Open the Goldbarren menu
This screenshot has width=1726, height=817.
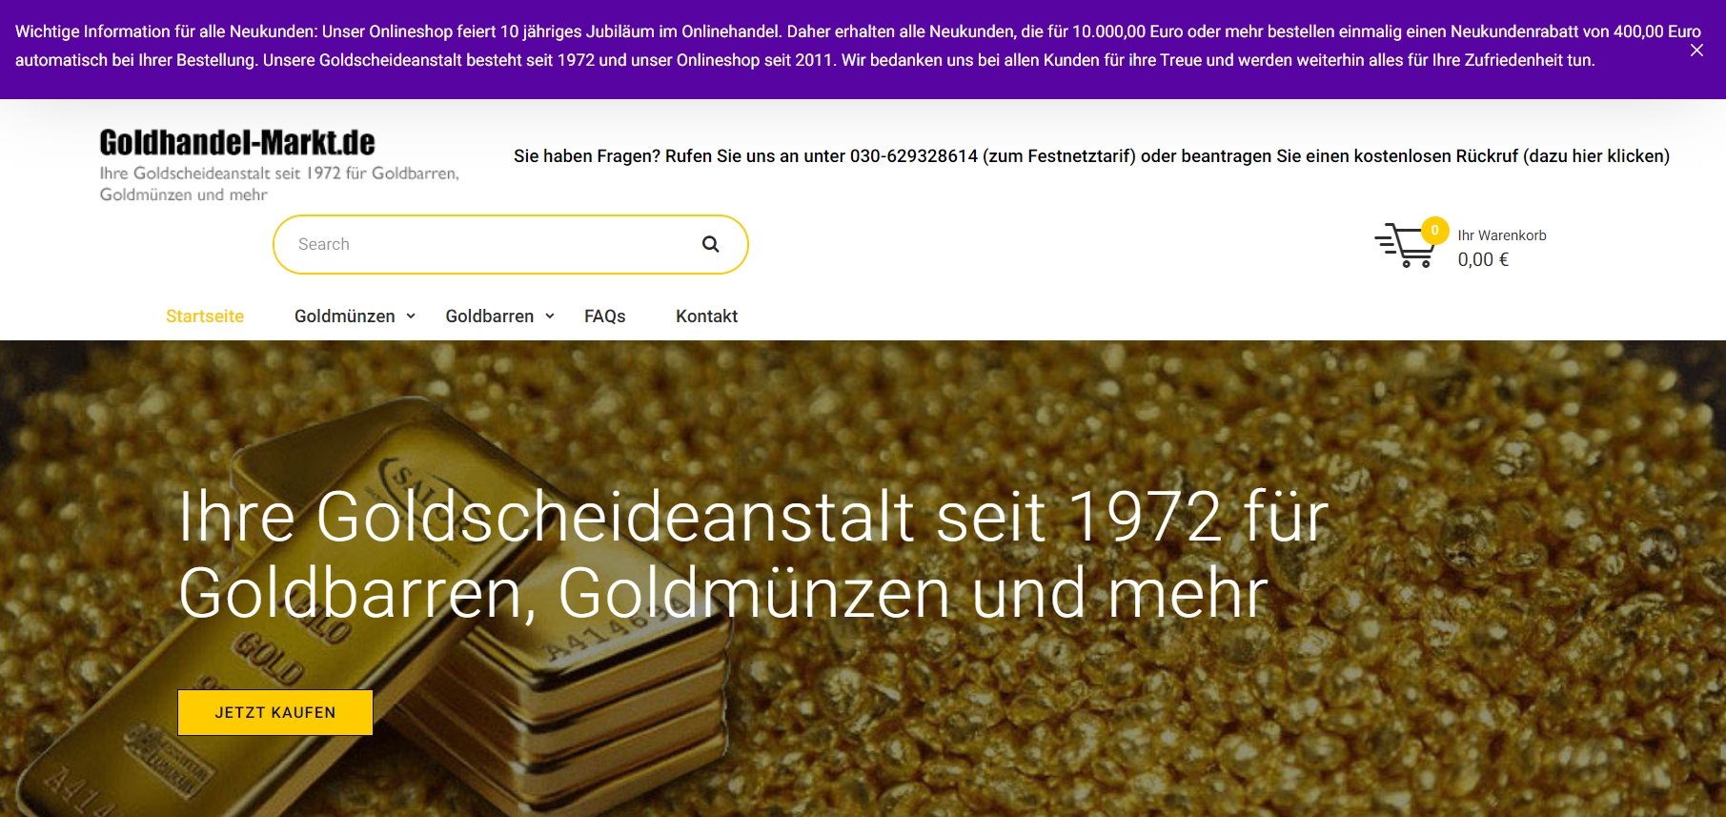[x=489, y=317]
